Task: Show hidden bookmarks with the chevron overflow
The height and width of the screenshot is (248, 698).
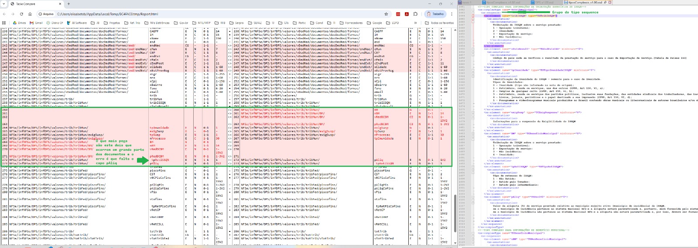Action: (x=415, y=23)
